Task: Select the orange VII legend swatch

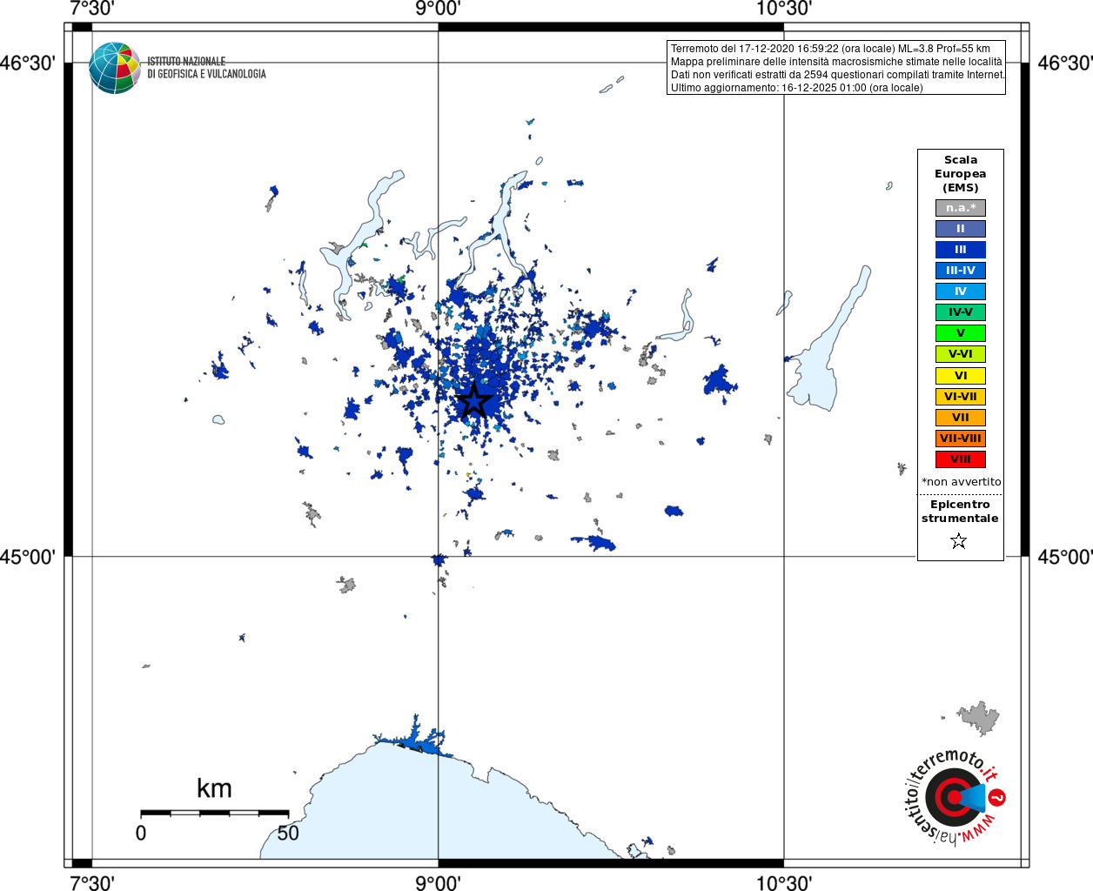Action: (x=961, y=418)
